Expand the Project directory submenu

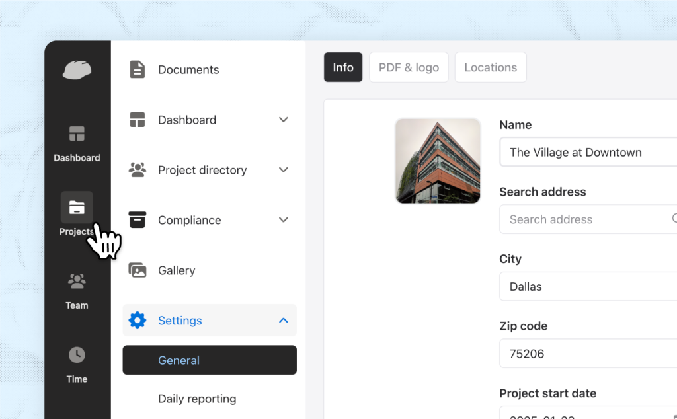[x=283, y=170]
